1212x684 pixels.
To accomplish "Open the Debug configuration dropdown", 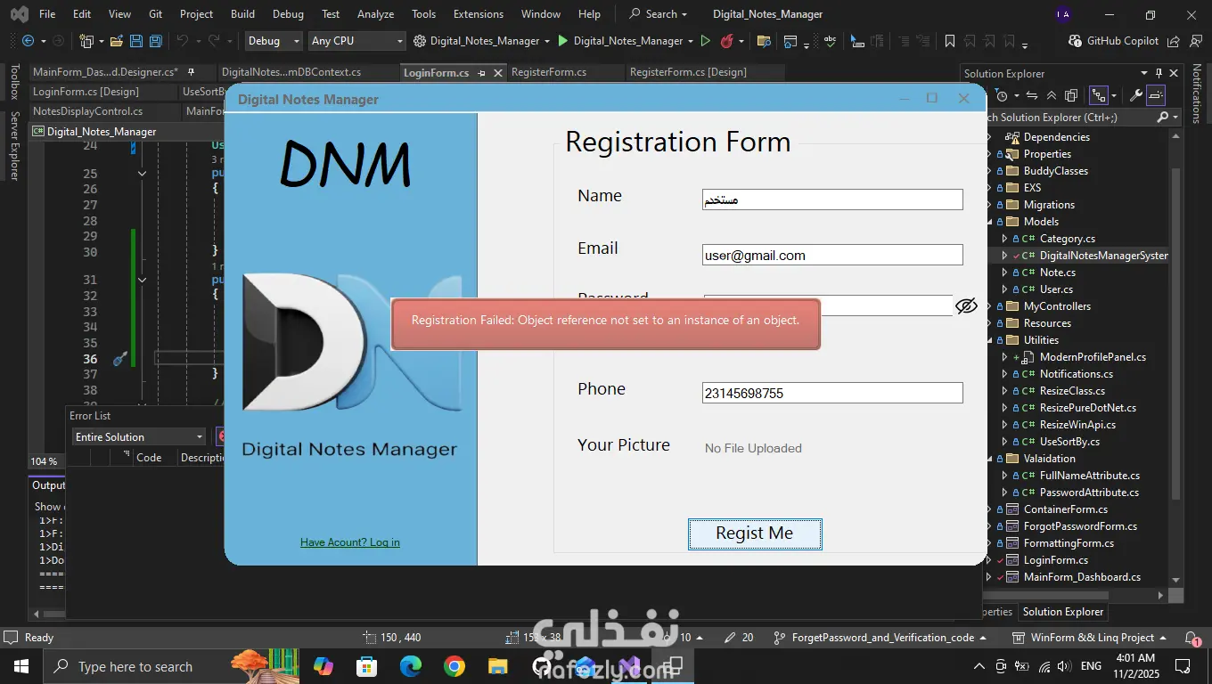I will coord(274,41).
